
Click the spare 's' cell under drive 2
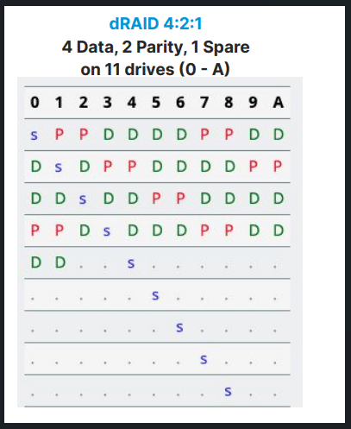point(83,199)
